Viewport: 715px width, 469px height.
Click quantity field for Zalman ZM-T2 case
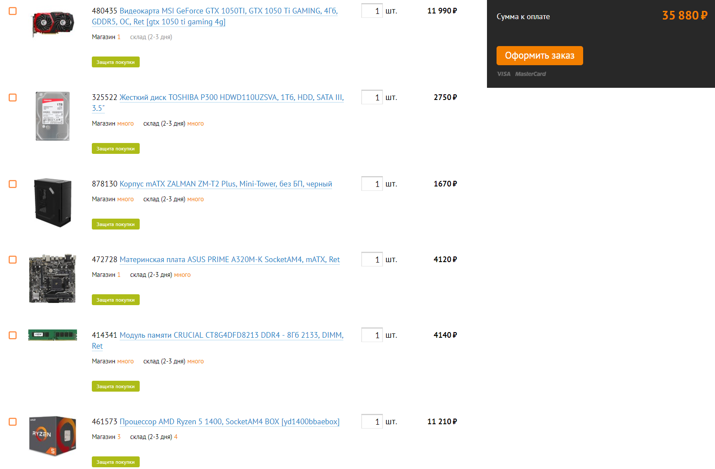click(x=372, y=184)
